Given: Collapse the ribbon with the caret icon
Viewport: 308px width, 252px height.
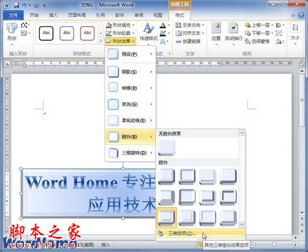Looking at the screenshot, I should click(294, 15).
